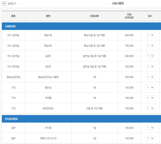Select the 부패시신(사고사) cell

coord(48,138)
